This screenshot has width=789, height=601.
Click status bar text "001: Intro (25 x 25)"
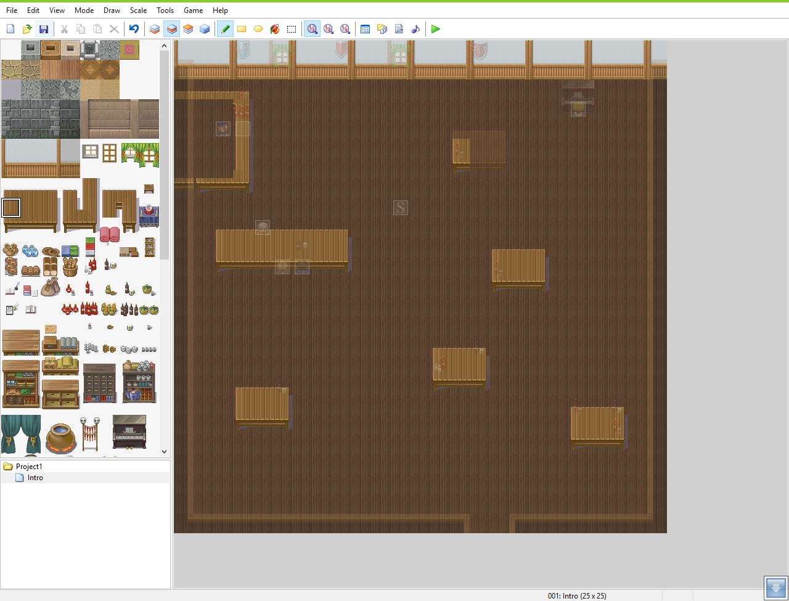click(x=577, y=595)
